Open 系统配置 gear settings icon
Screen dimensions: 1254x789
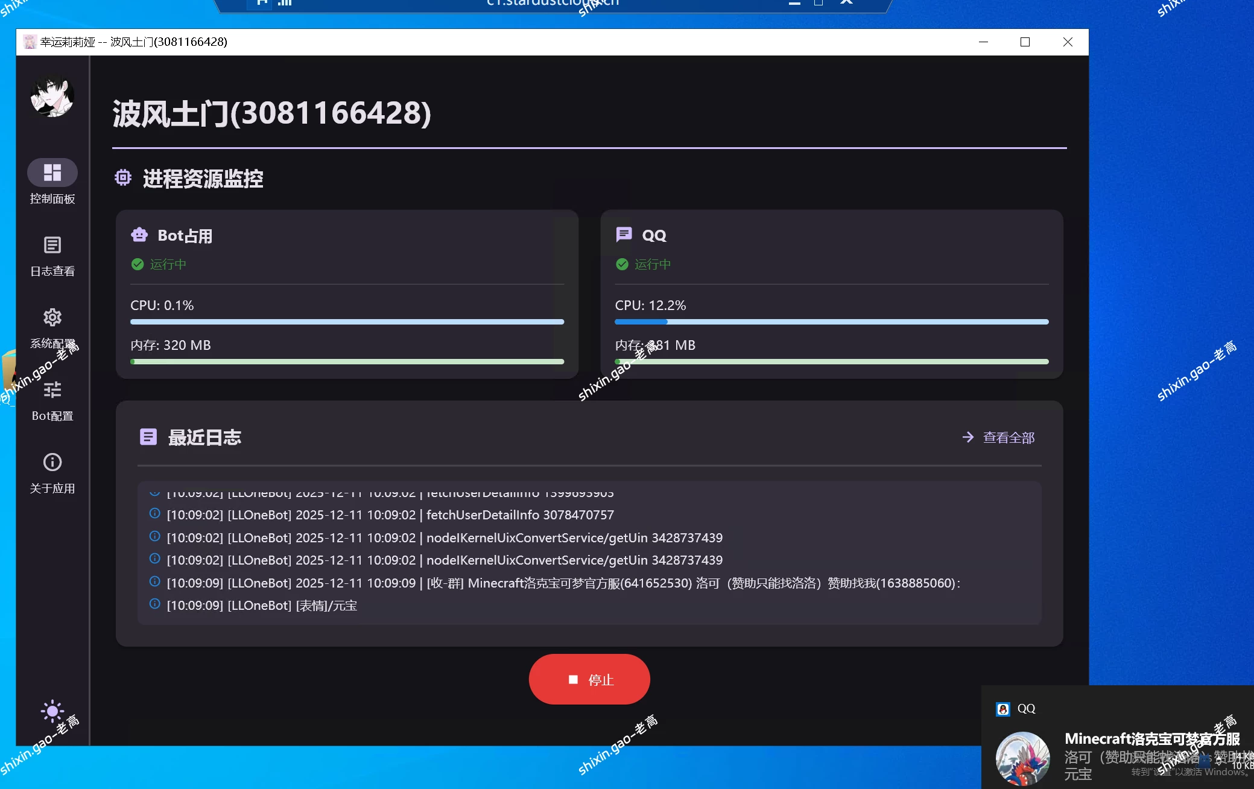(52, 318)
